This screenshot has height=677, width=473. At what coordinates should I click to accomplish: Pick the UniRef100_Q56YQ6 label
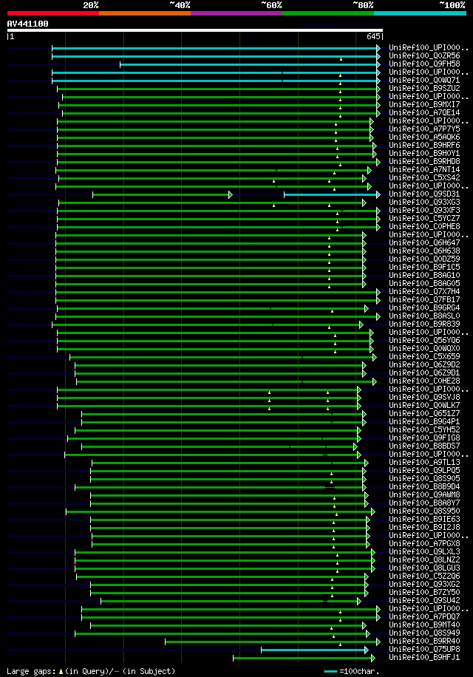[x=424, y=341]
